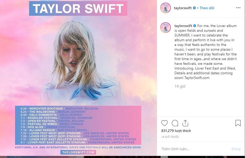Open taylorswift username link in header
The width and height of the screenshot is (245, 158).
pyautogui.click(x=183, y=8)
